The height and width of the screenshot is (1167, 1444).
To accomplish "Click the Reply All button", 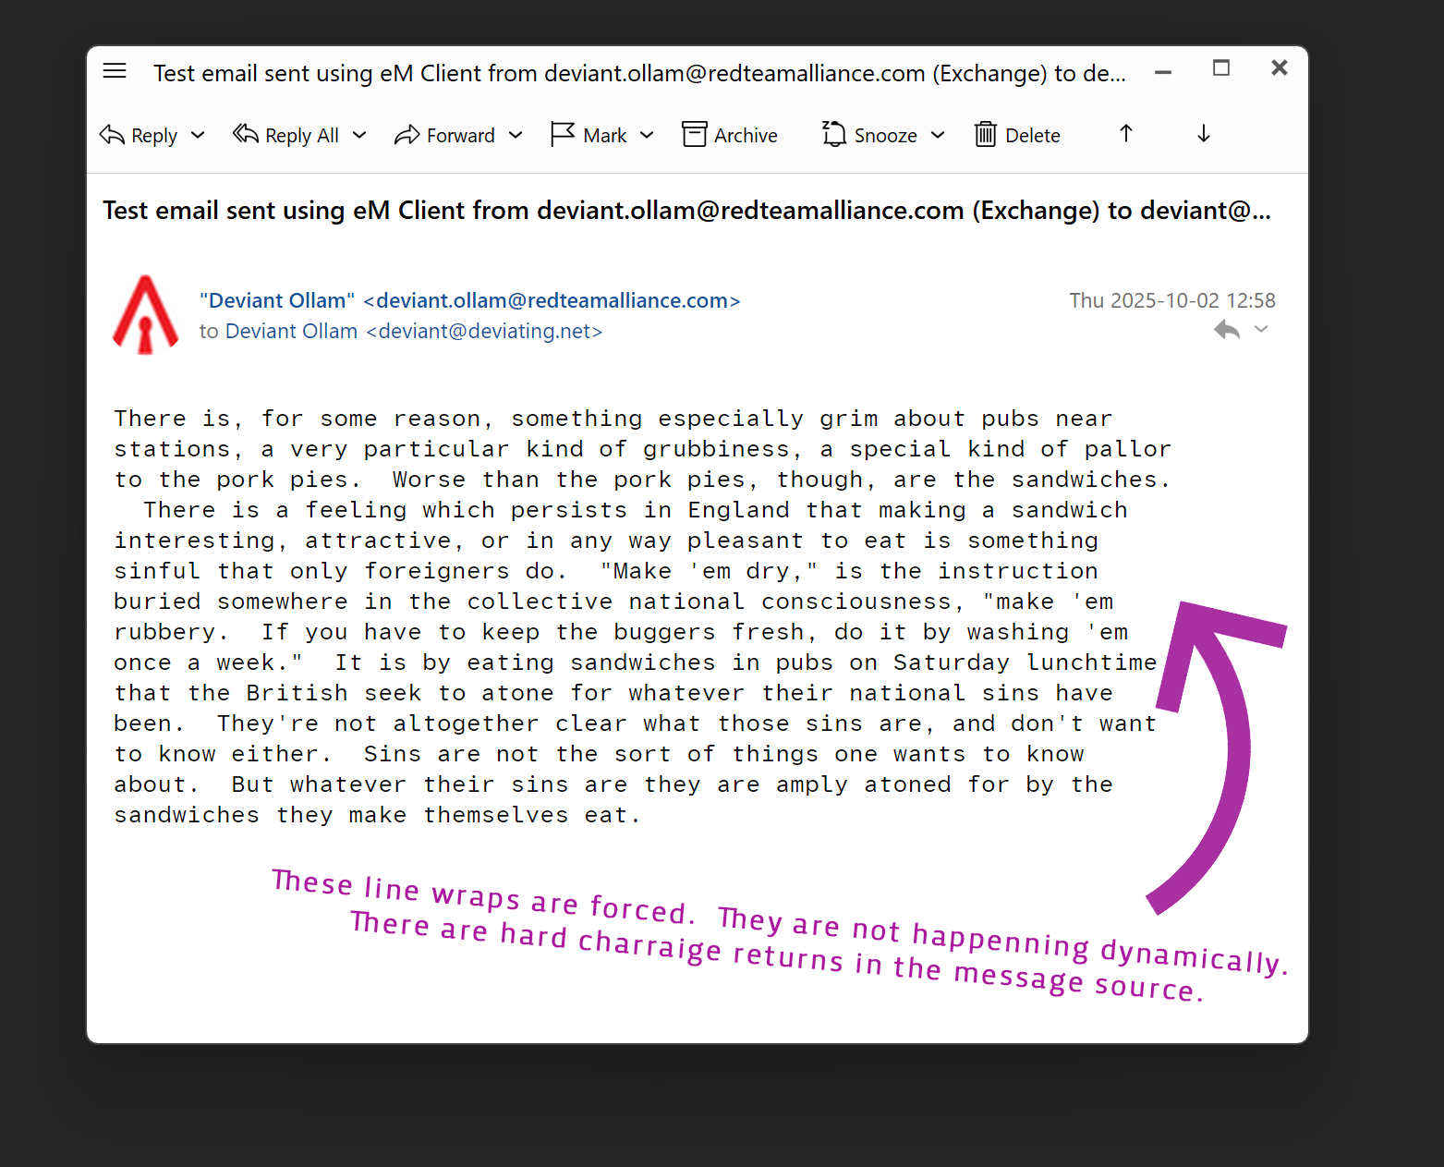I will [x=286, y=135].
